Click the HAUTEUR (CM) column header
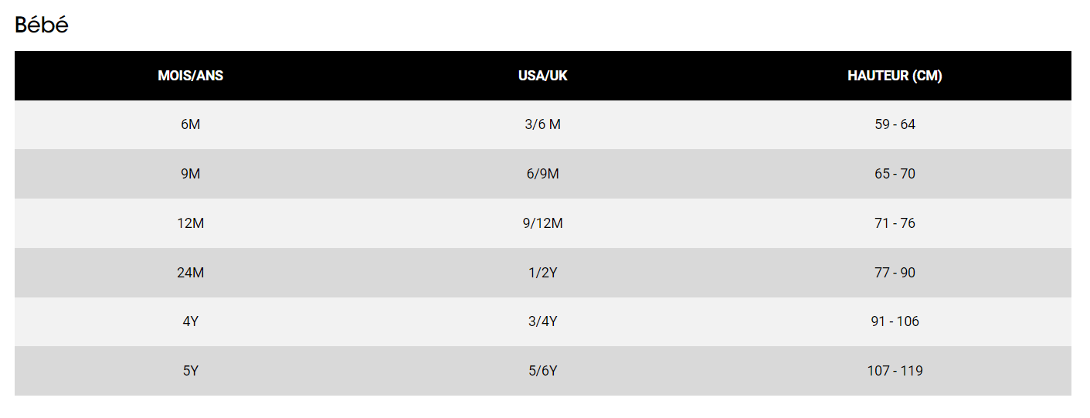Image resolution: width=1090 pixels, height=418 pixels. [895, 76]
